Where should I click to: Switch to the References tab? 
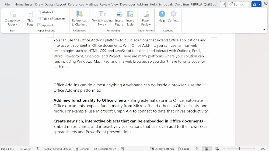pos(76,4)
